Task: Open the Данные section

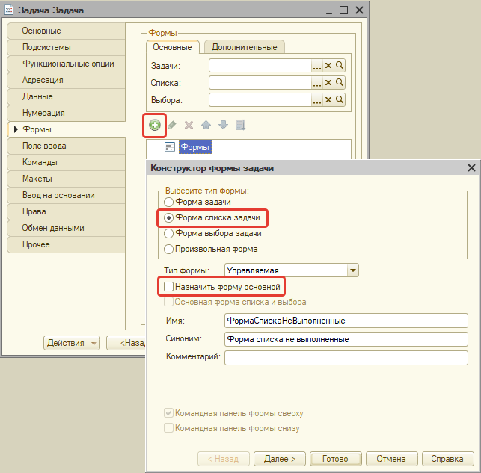Action: pyautogui.click(x=66, y=96)
